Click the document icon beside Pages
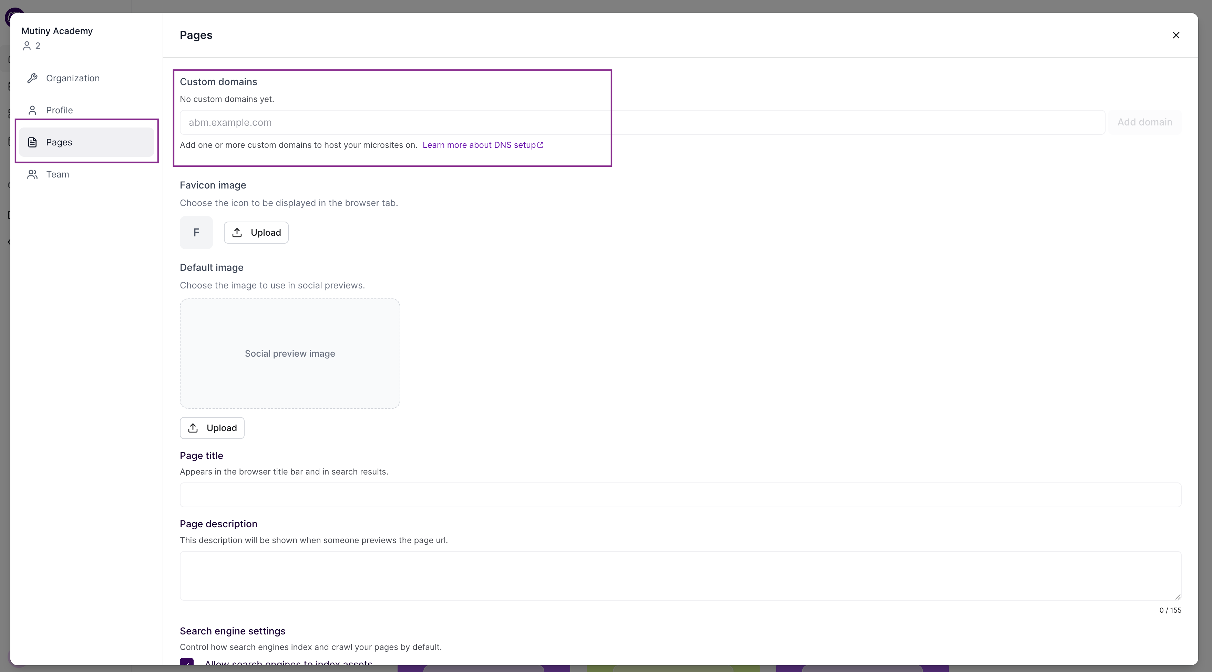Image resolution: width=1212 pixels, height=672 pixels. tap(32, 142)
